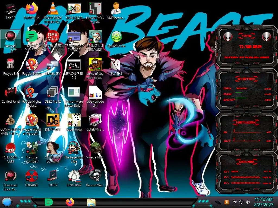Click the widget date text Sunday 27 August
Screen dimensions: 278x208
click(x=247, y=57)
